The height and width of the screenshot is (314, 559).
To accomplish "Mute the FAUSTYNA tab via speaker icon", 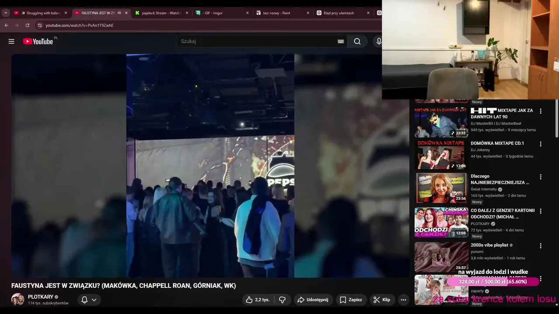I will 119,13.
